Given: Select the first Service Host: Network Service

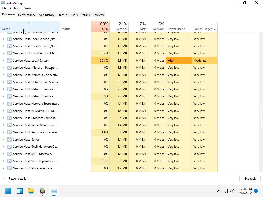Looking at the screenshot, I should click(x=109, y=89).
